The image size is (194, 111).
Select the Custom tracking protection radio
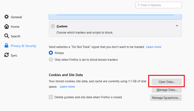tap(53, 26)
